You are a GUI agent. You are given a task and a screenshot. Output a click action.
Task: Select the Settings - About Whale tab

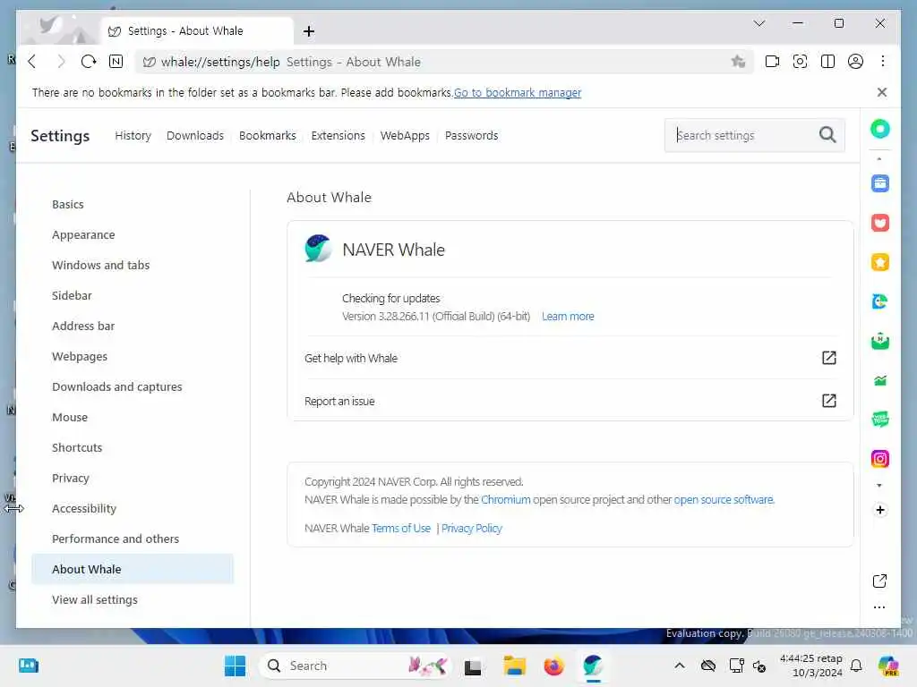[x=196, y=31]
